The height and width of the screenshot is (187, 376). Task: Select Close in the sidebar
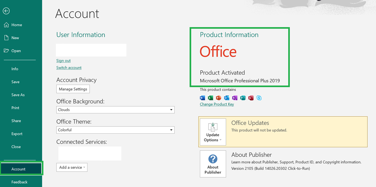point(16,146)
